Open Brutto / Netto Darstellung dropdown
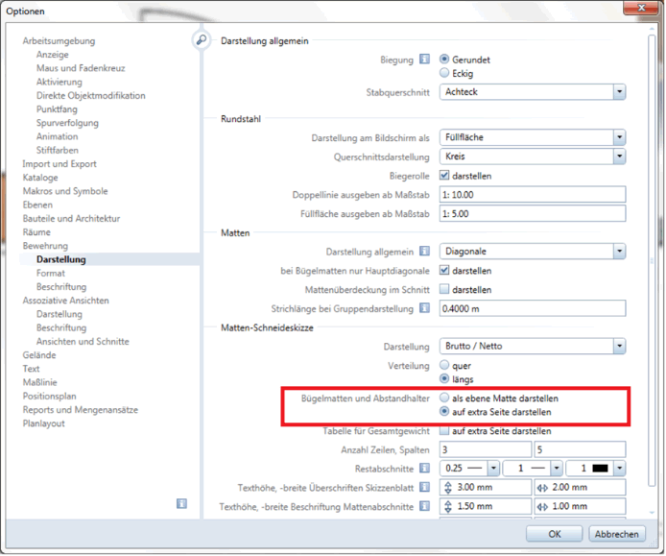The height and width of the screenshot is (556, 666). point(619,346)
